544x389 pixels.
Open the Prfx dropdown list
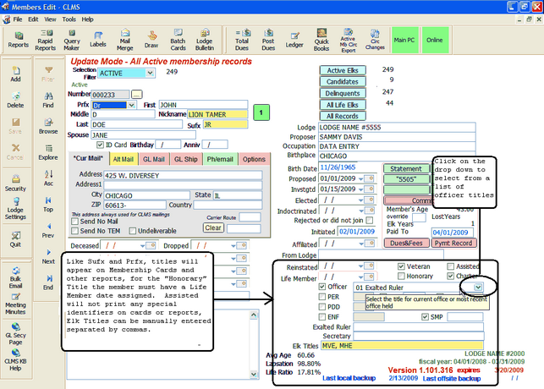[x=129, y=106]
